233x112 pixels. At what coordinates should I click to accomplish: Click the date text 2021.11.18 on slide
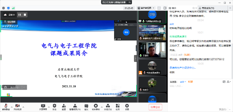pos(69,86)
